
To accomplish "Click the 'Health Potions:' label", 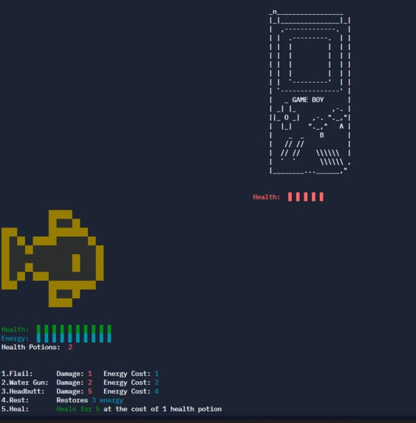I will 31,347.
